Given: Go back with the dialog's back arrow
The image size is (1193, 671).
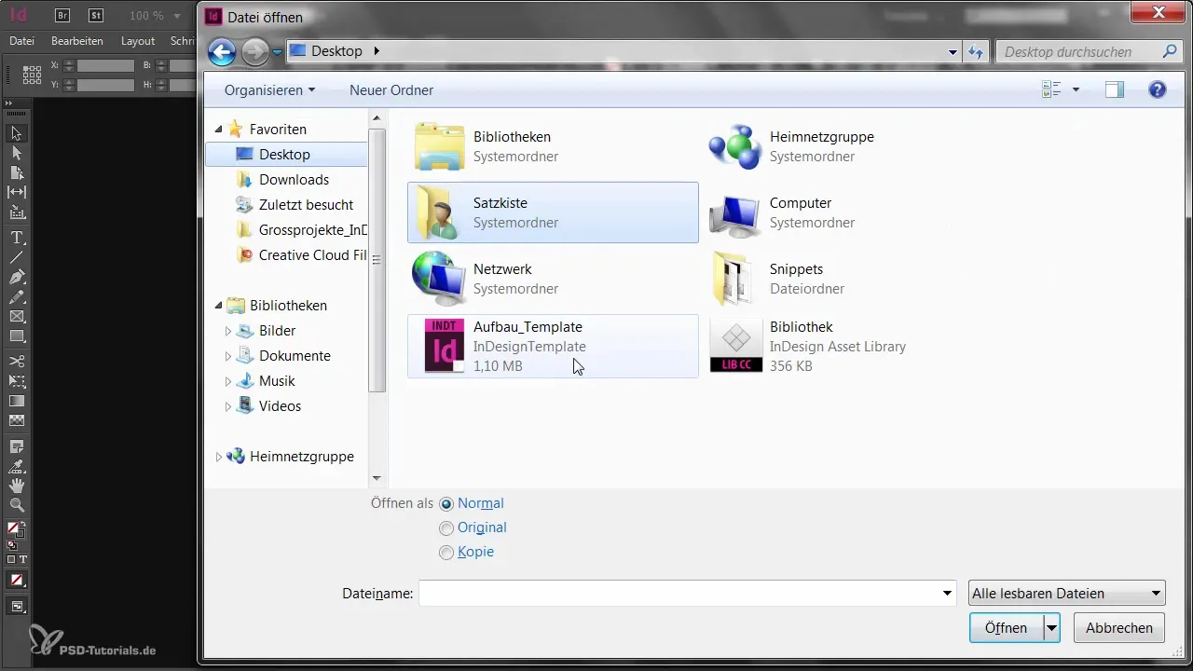Looking at the screenshot, I should pos(222,52).
